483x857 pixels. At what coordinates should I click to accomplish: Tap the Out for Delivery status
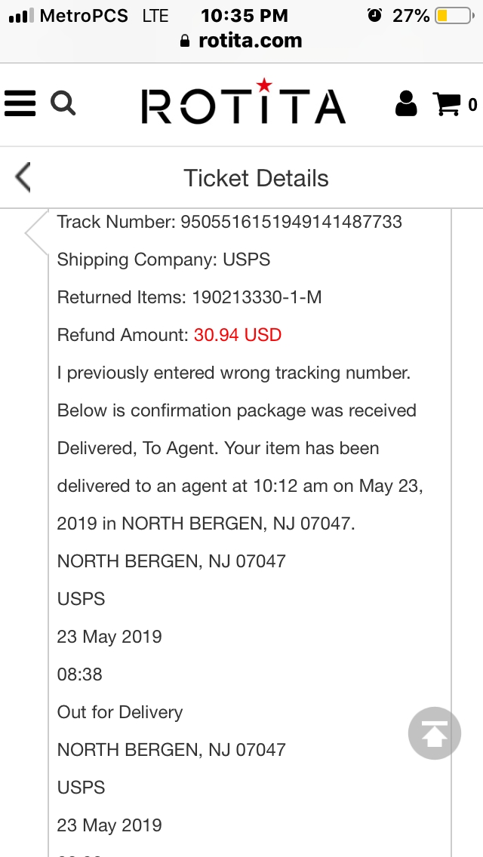[x=120, y=712]
